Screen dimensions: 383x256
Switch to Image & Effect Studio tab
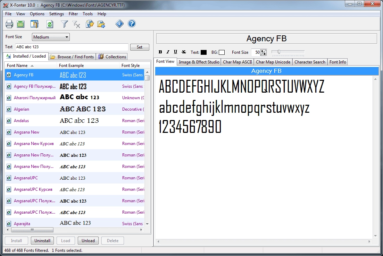pos(199,62)
